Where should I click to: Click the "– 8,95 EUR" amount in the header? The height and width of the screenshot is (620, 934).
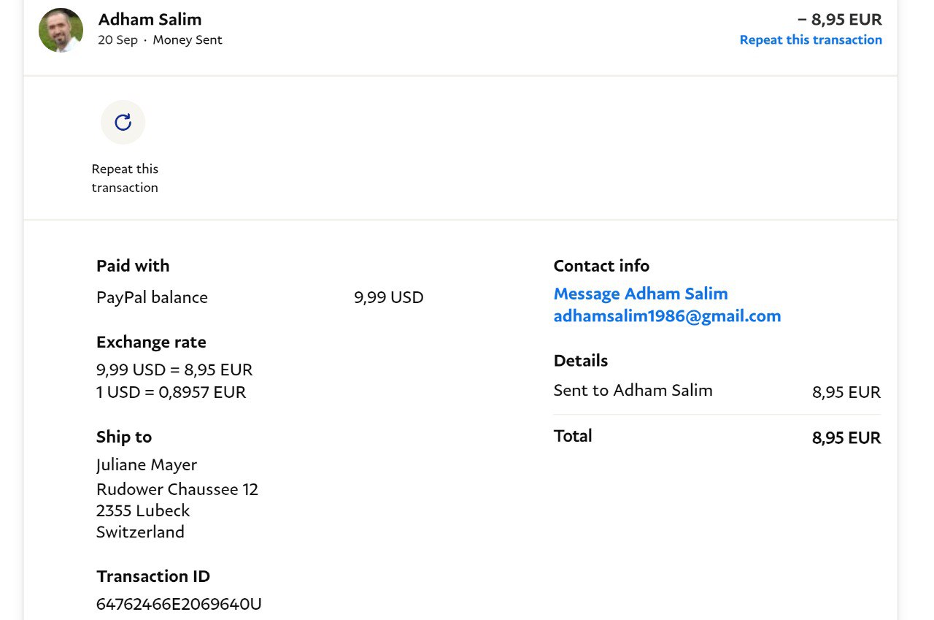[839, 19]
